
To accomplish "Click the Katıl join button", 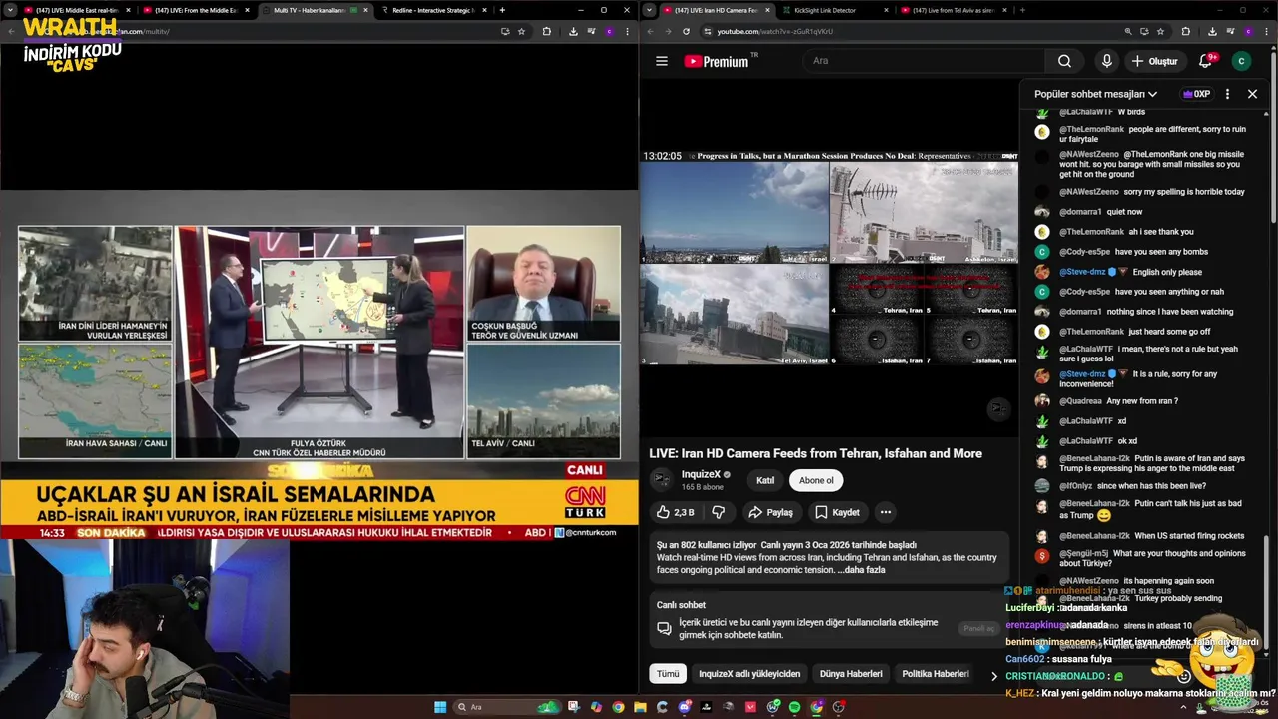I will click(x=765, y=480).
